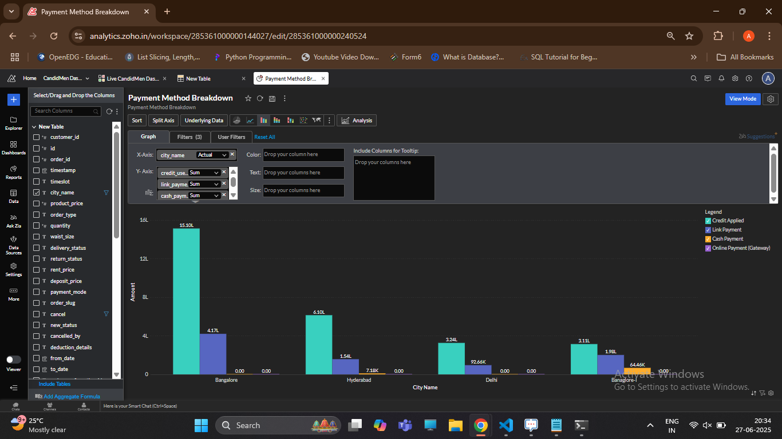Switch to line chart type
782x439 pixels.
pyautogui.click(x=250, y=120)
